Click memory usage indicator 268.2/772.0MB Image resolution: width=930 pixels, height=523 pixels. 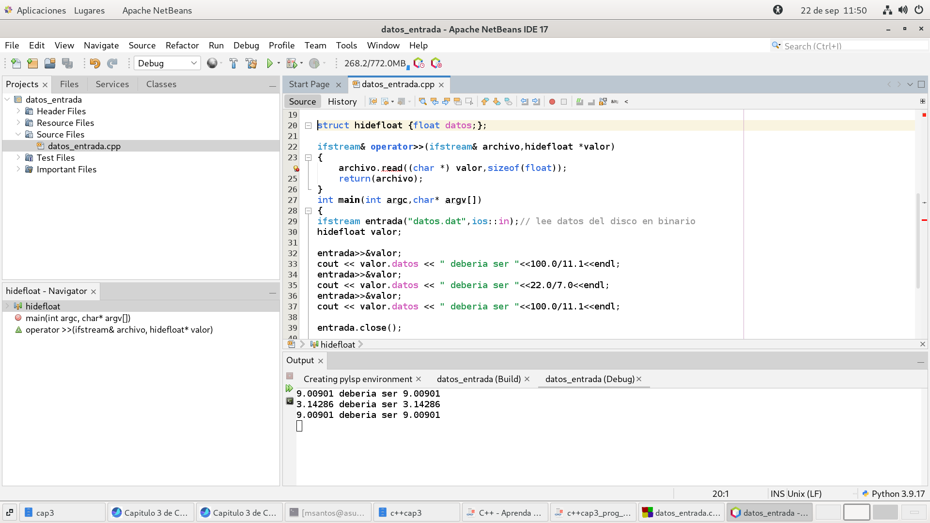click(374, 63)
